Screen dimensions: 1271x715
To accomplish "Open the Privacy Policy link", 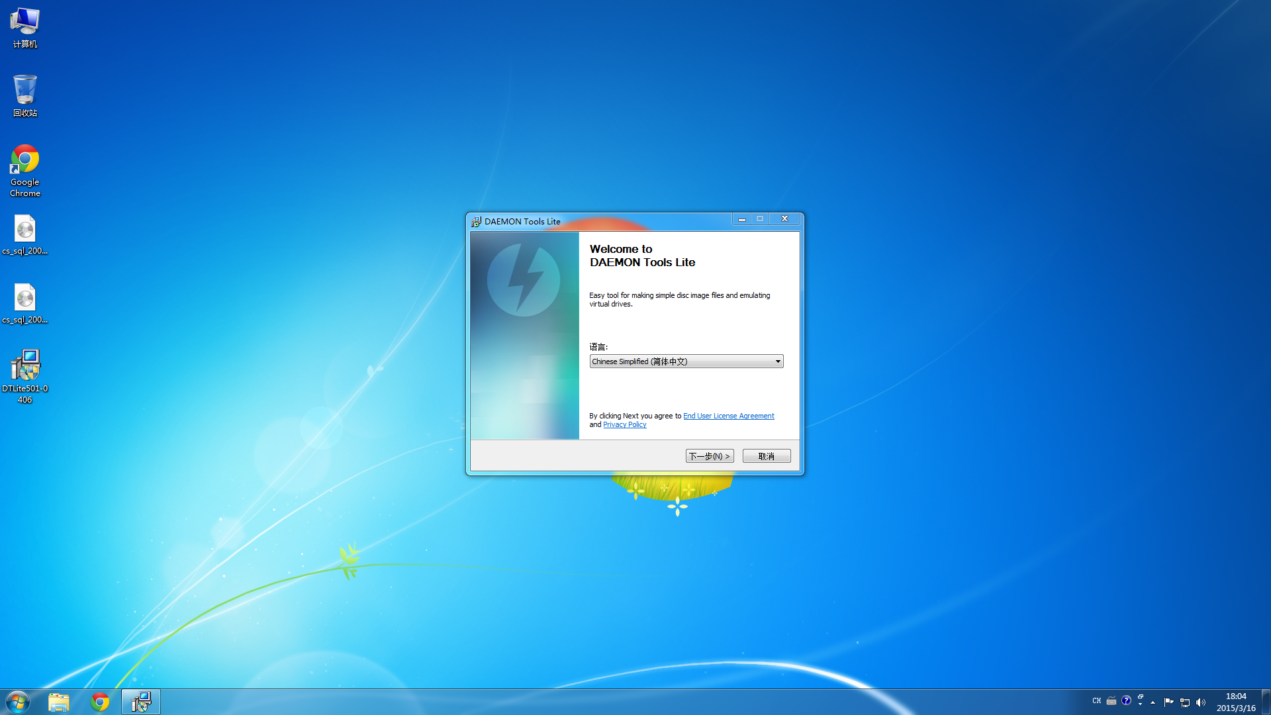I will (x=624, y=425).
